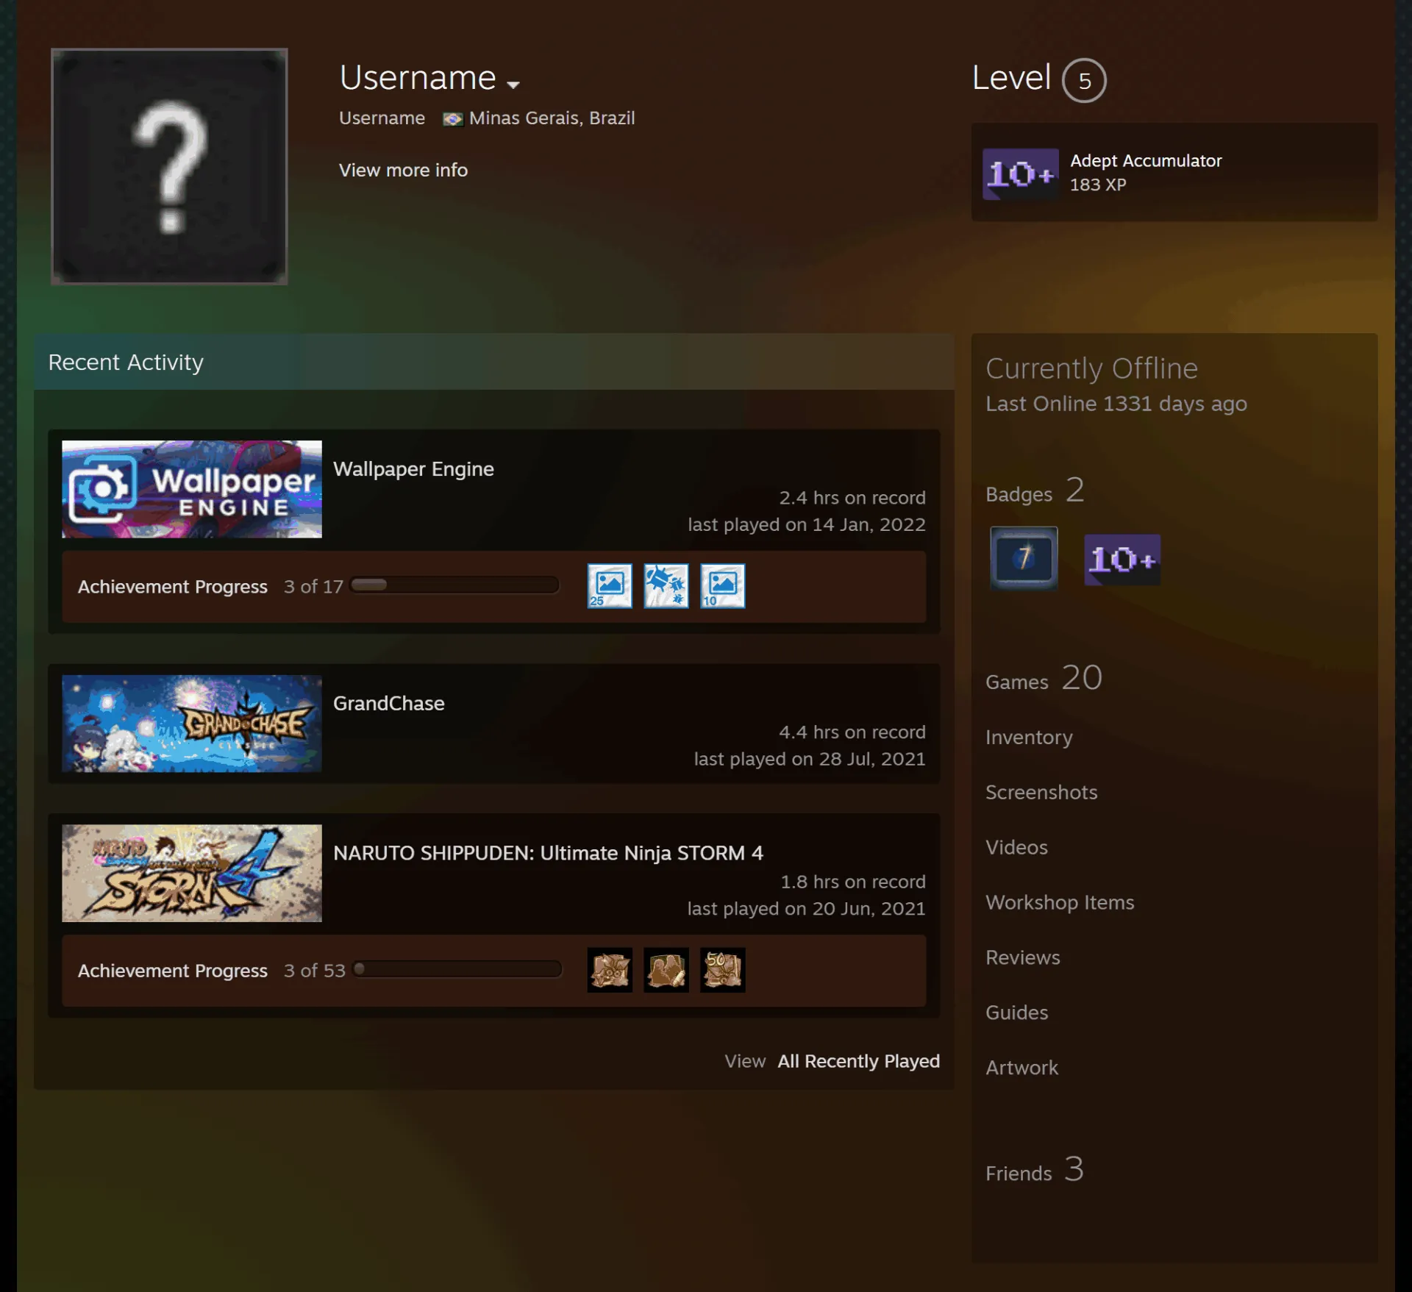This screenshot has width=1412, height=1292.
Task: View Naruto achievement icon marked 50
Action: click(x=723, y=970)
